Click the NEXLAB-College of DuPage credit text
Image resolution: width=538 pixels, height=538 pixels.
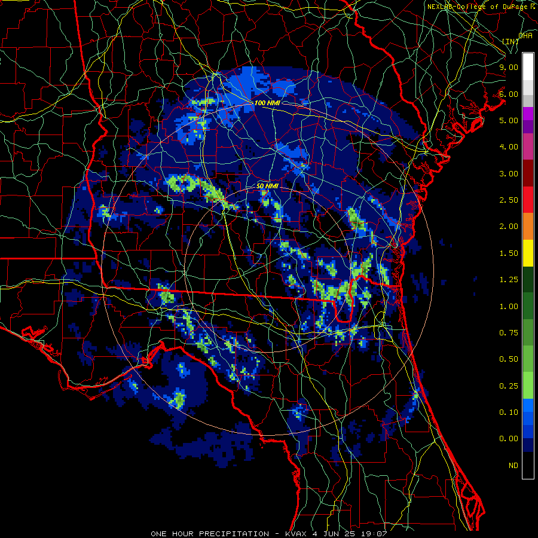(481, 7)
